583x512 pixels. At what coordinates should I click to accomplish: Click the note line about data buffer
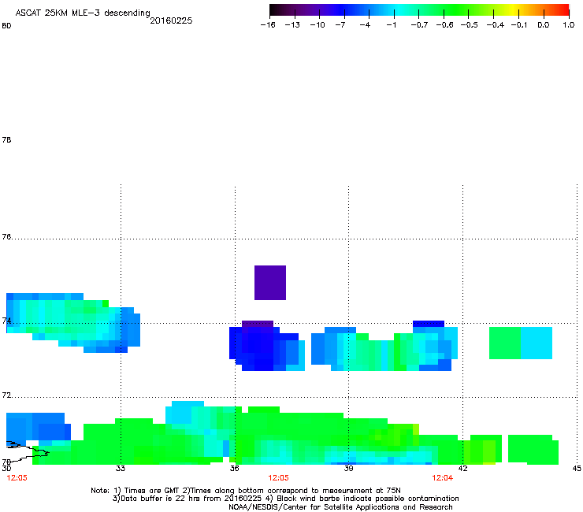pos(285,499)
